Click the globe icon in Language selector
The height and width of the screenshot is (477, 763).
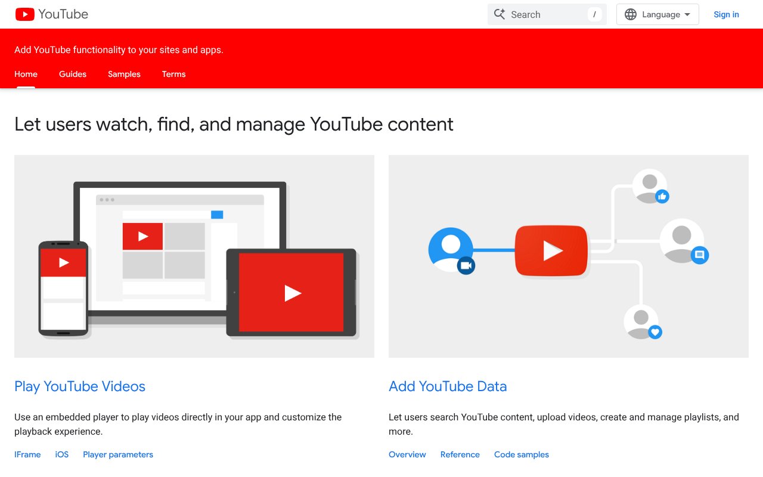pos(631,14)
